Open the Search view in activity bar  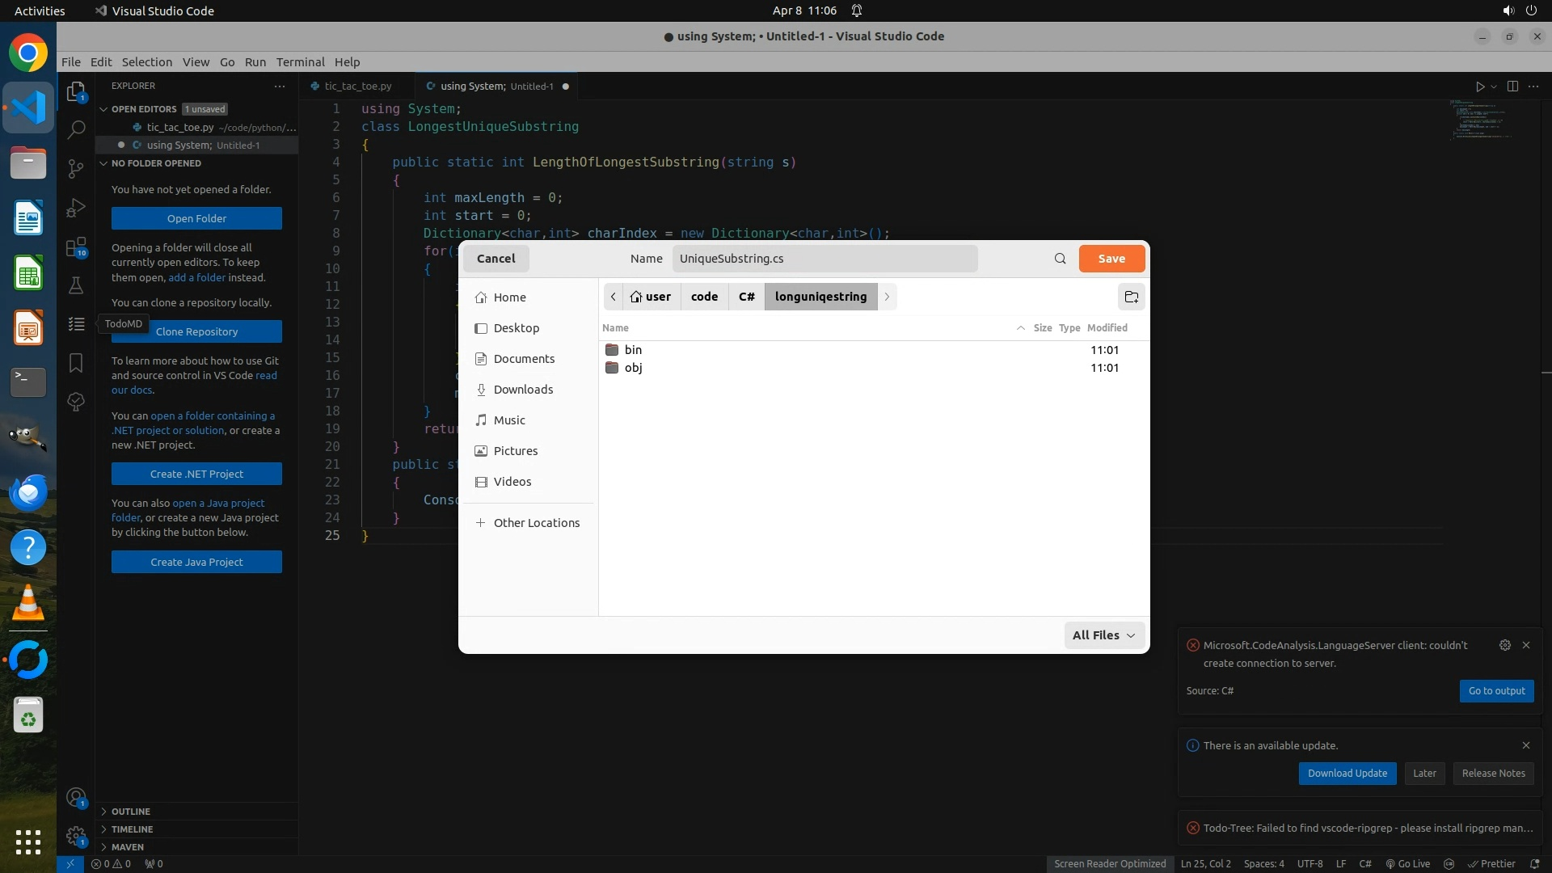[76, 129]
